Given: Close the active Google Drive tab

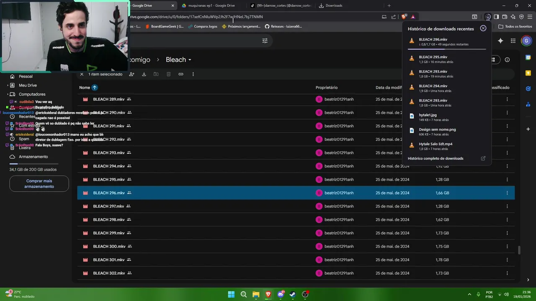Looking at the screenshot, I should [x=173, y=5].
